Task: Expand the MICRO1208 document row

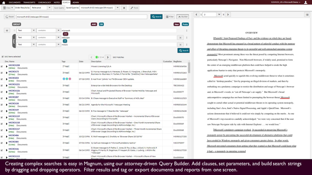Action: [6, 66]
